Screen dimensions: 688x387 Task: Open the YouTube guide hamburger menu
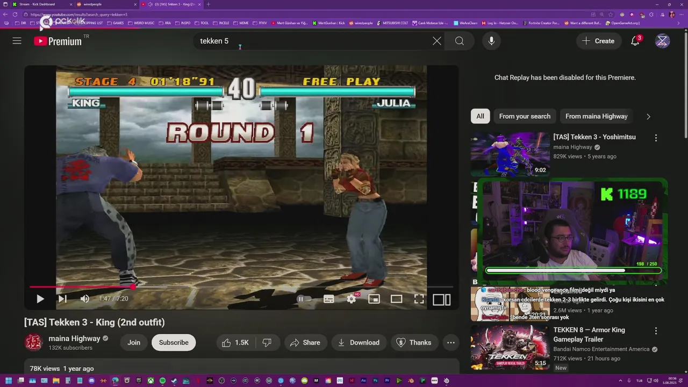17,41
